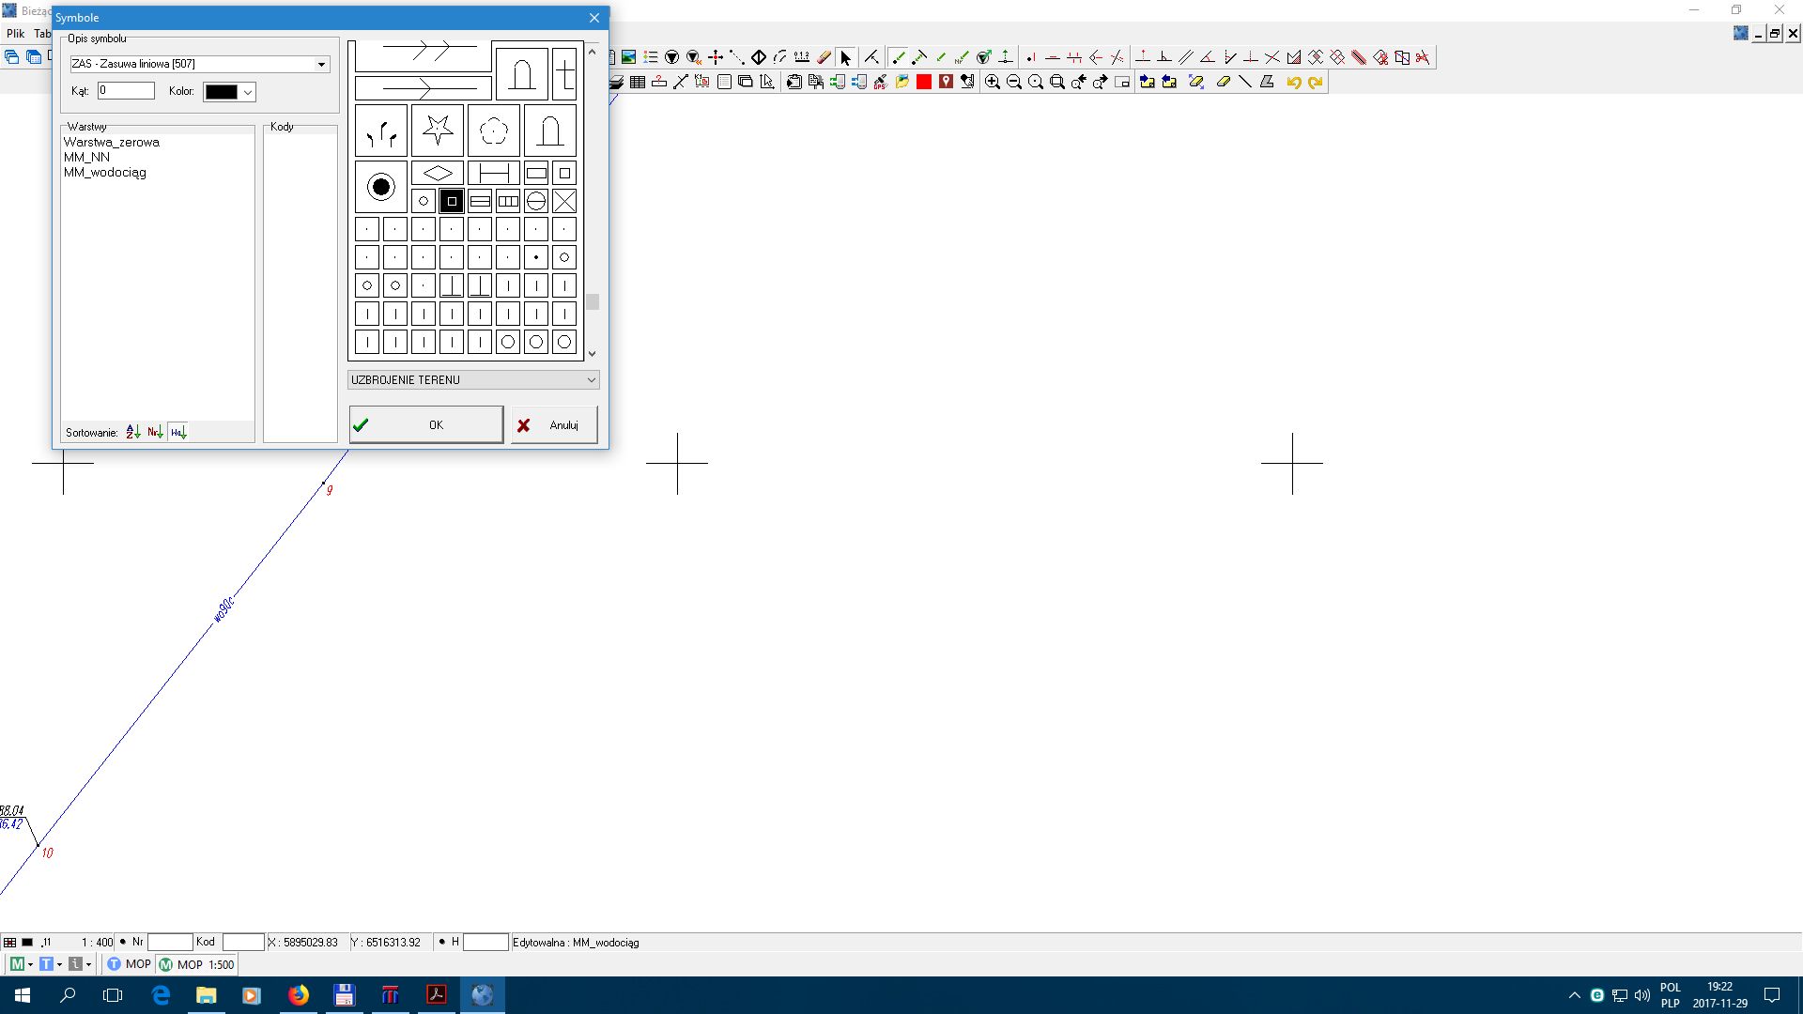Viewport: 1803px width, 1014px height.
Task: Pick the cloud-shaped symbol thumbnail
Action: [494, 131]
